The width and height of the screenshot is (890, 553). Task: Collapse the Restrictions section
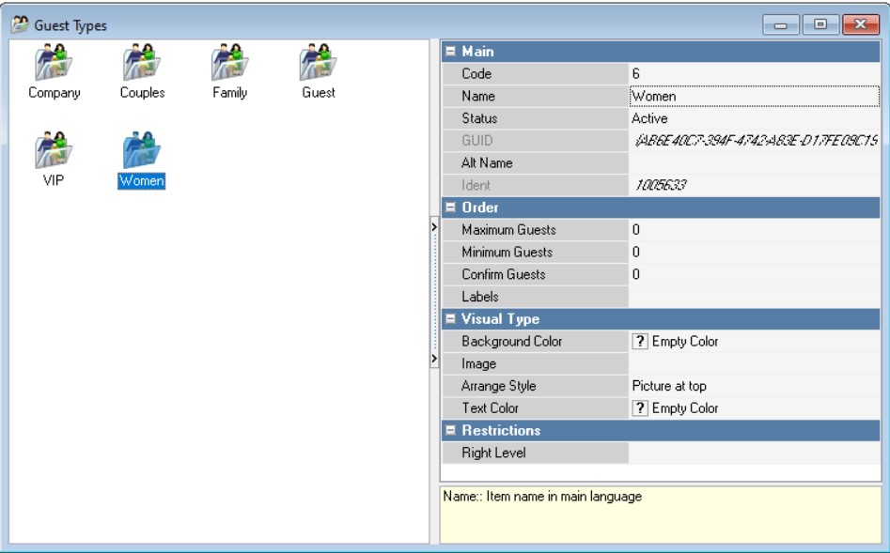tap(451, 431)
